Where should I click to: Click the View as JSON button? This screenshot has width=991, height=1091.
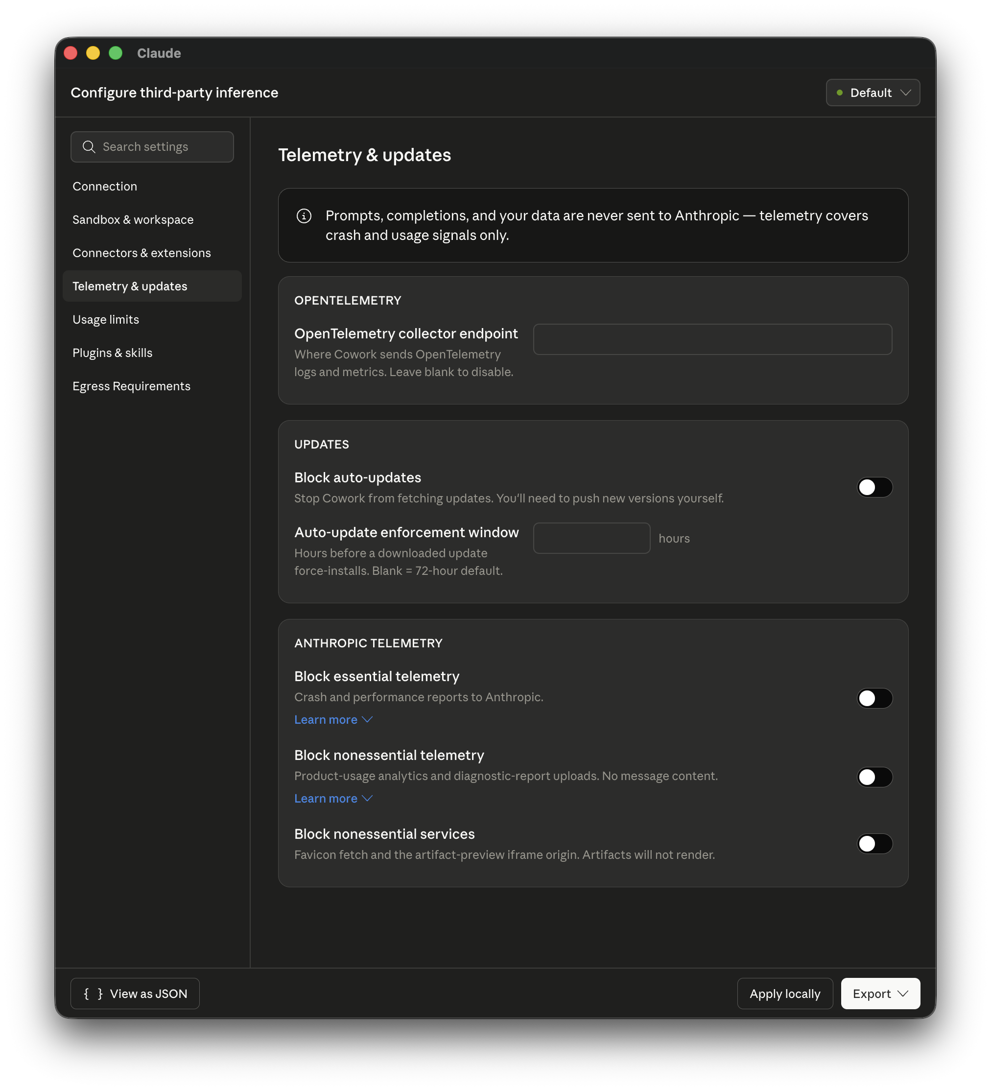(135, 994)
